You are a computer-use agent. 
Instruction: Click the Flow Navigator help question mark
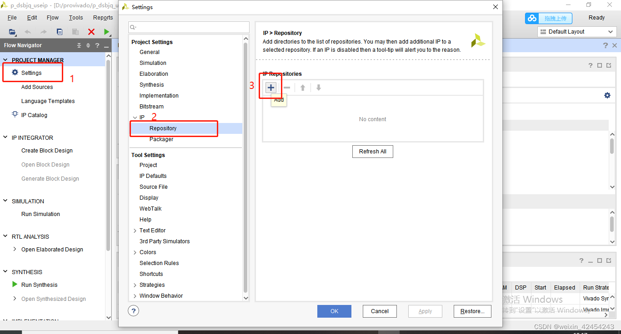pos(97,45)
